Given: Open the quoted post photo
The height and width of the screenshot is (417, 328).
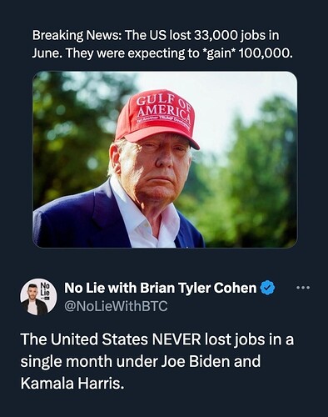Looking at the screenshot, I should [x=165, y=159].
